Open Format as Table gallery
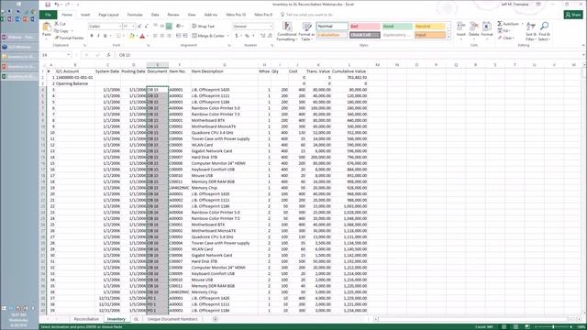587x330 pixels. (307, 31)
